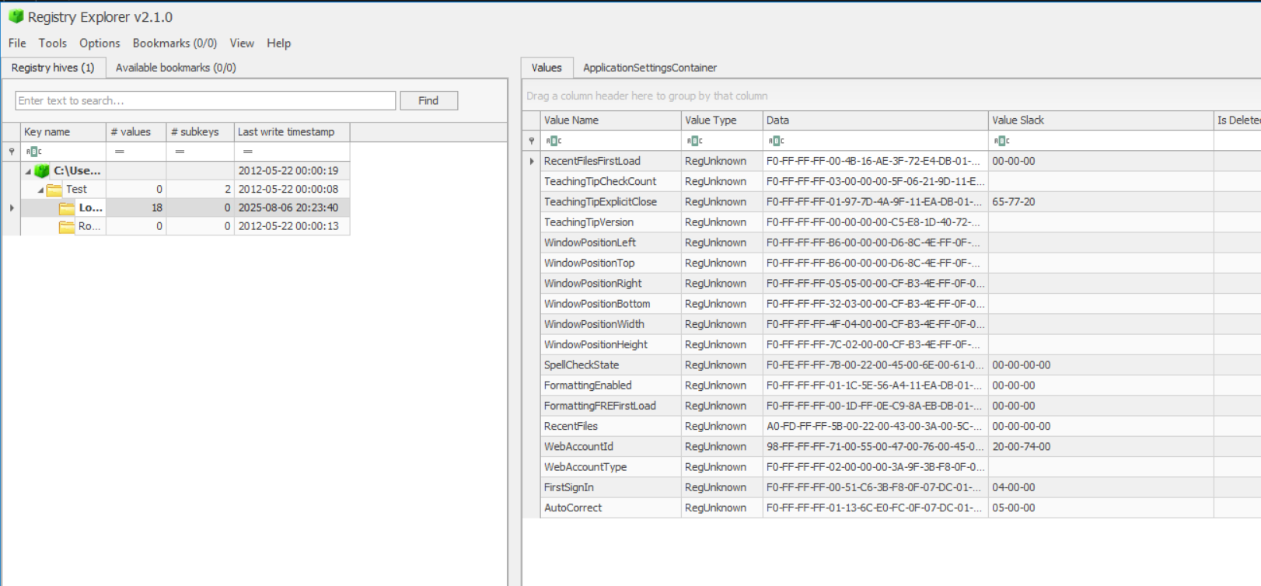The image size is (1261, 586).
Task: Open the Value Slack filter condition icon
Action: point(1002,141)
